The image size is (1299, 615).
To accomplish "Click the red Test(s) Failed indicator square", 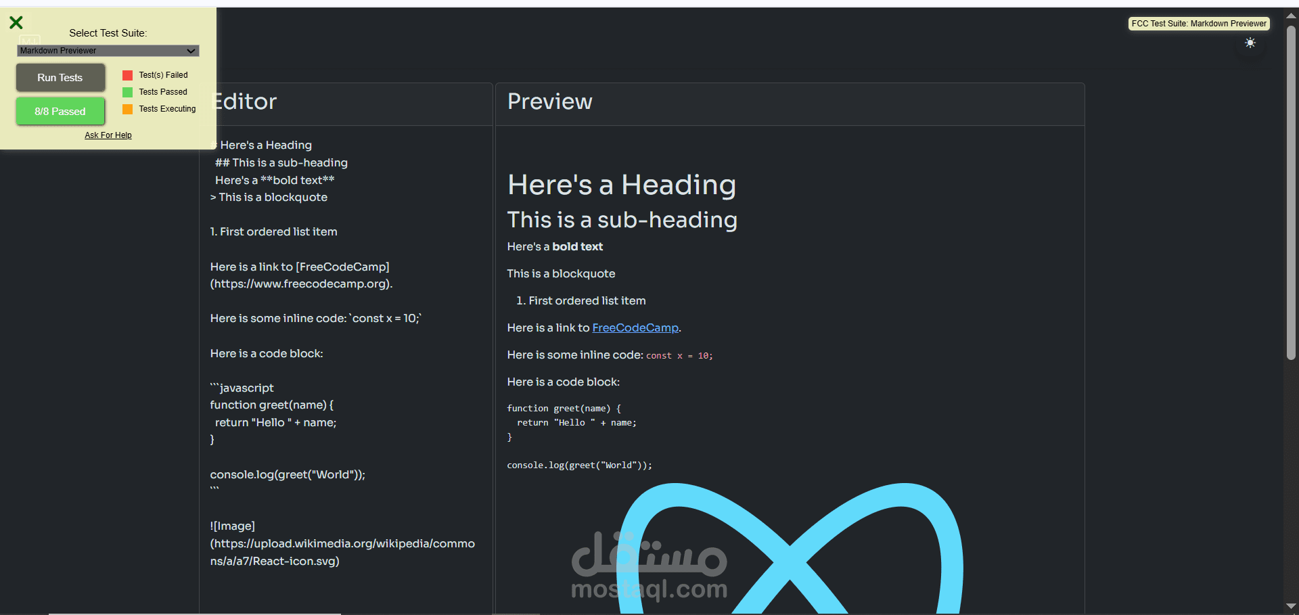I will (x=127, y=74).
